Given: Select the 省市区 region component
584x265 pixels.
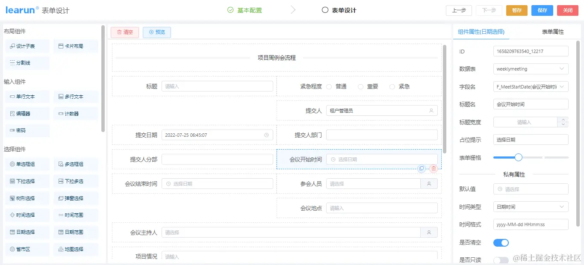Looking at the screenshot, I should click(x=27, y=249).
